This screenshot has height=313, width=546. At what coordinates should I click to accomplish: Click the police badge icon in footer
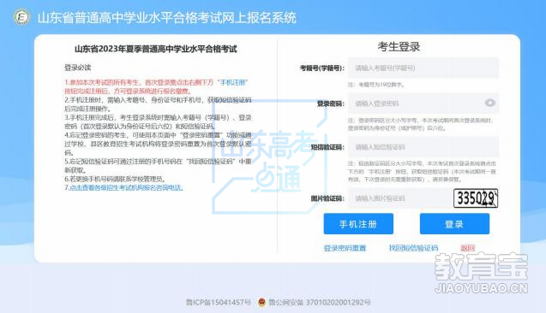261,302
